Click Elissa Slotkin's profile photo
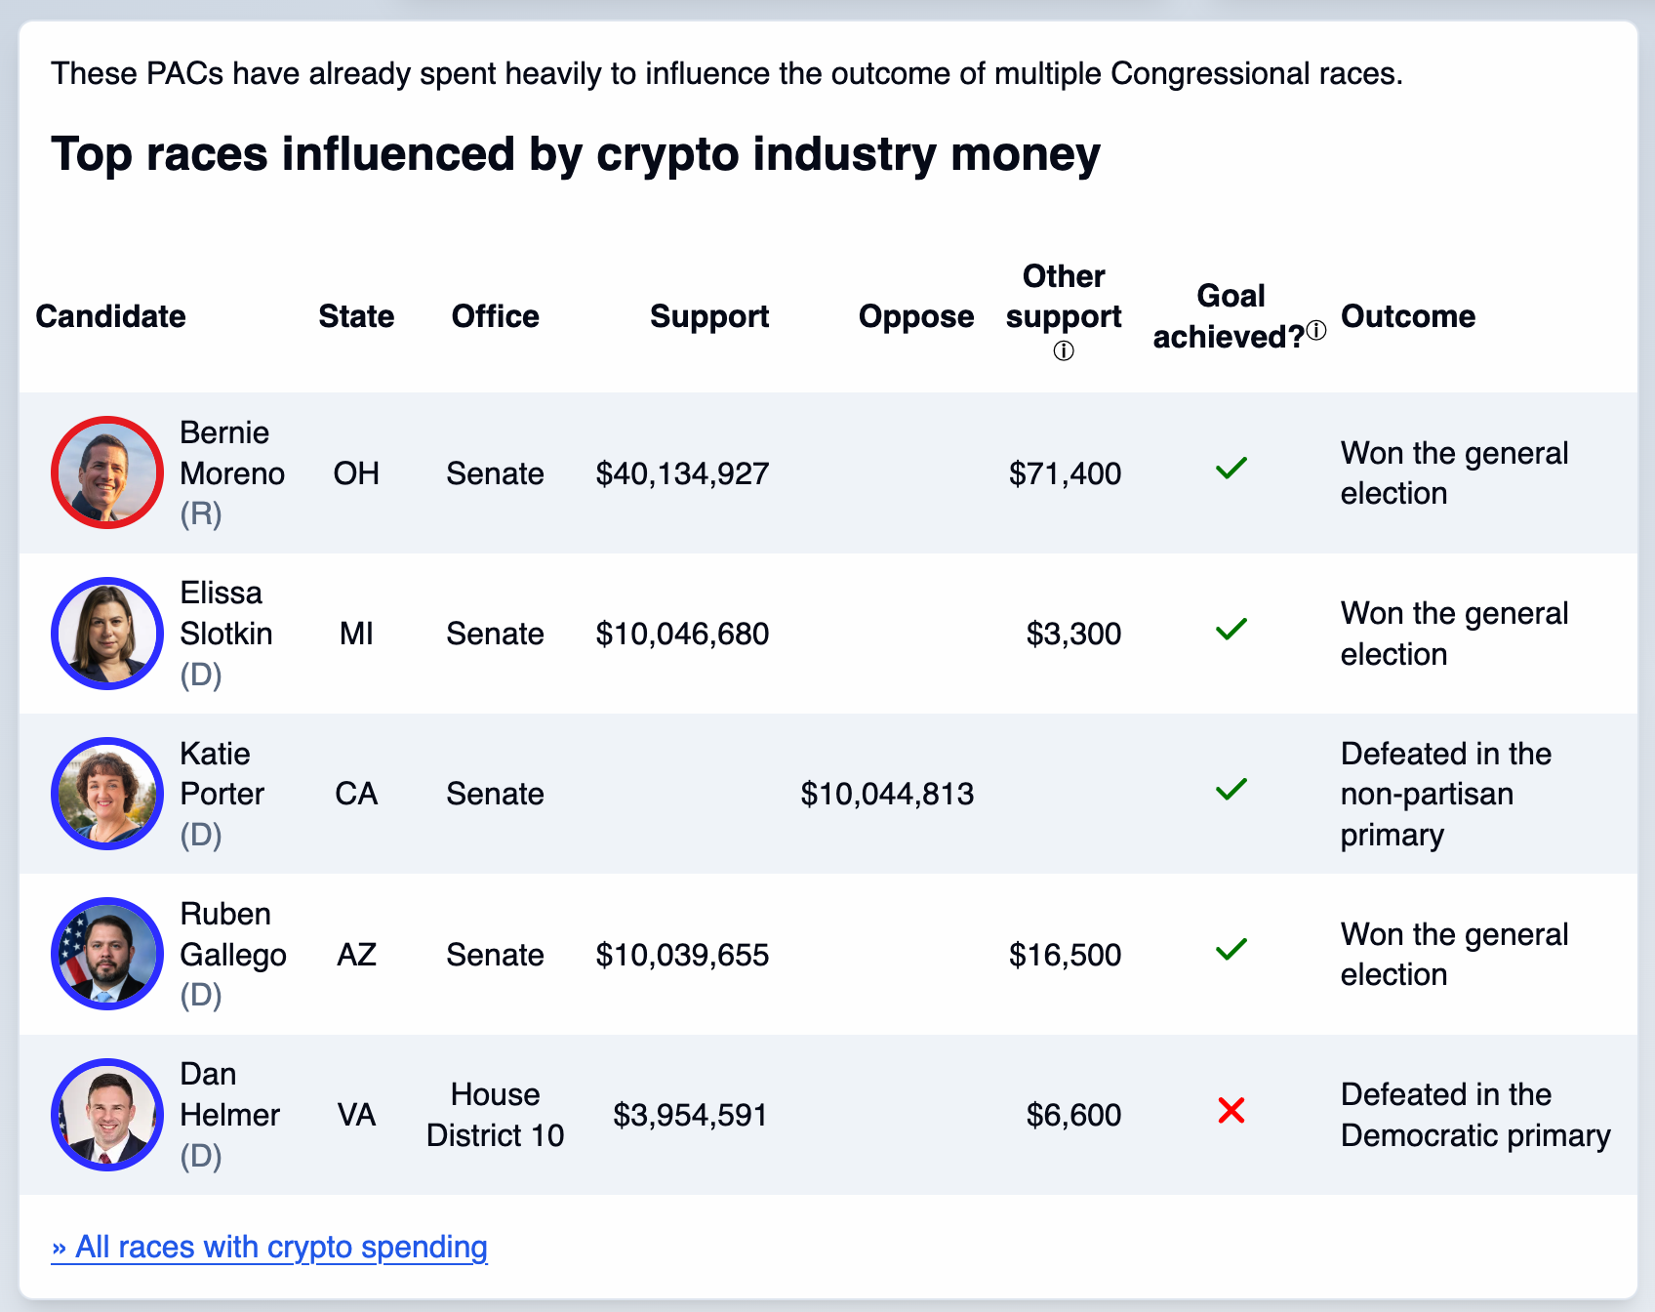 (107, 634)
